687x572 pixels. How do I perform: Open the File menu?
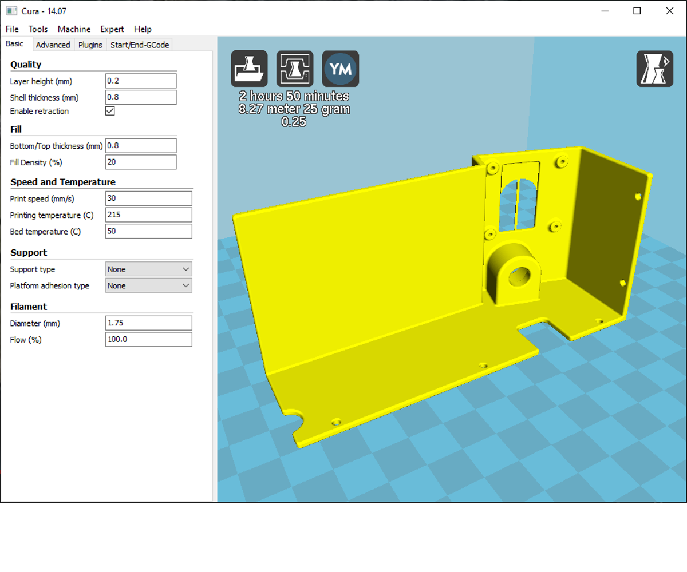point(12,29)
